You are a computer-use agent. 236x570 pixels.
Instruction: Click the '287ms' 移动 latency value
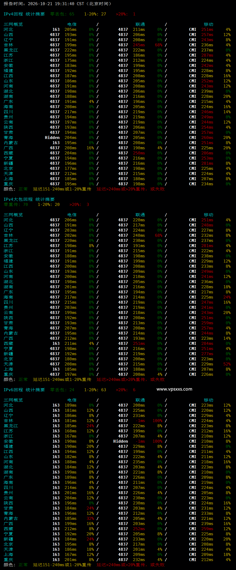tap(207, 55)
